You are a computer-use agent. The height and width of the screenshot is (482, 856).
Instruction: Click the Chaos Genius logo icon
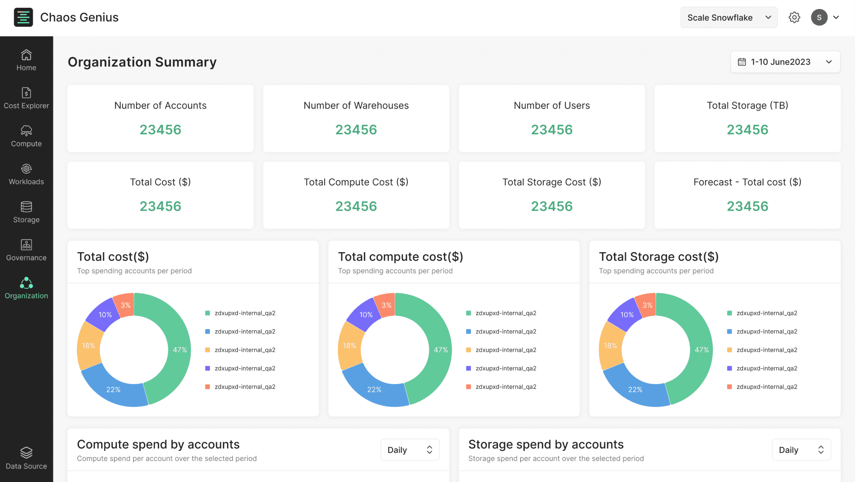(x=23, y=17)
